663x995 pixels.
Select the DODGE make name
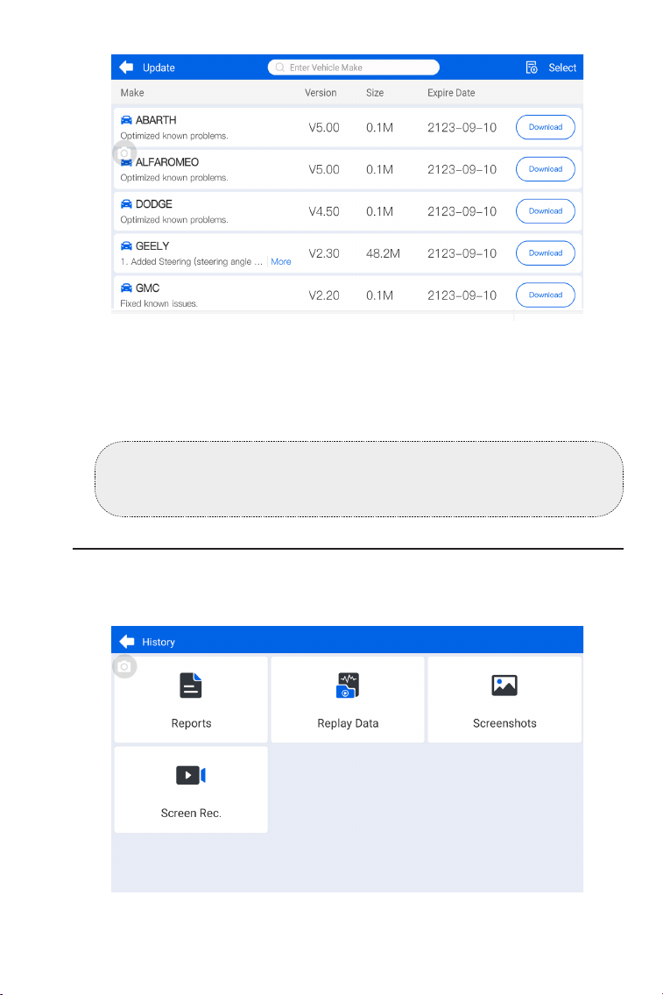(x=154, y=203)
